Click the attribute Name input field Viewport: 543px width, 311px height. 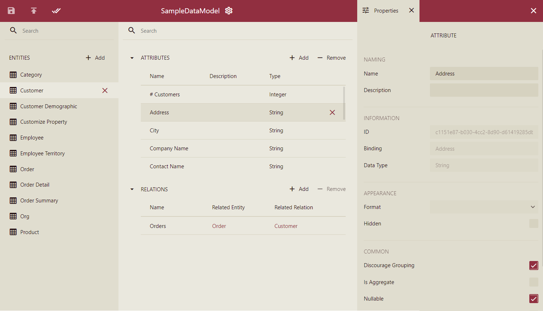(484, 74)
